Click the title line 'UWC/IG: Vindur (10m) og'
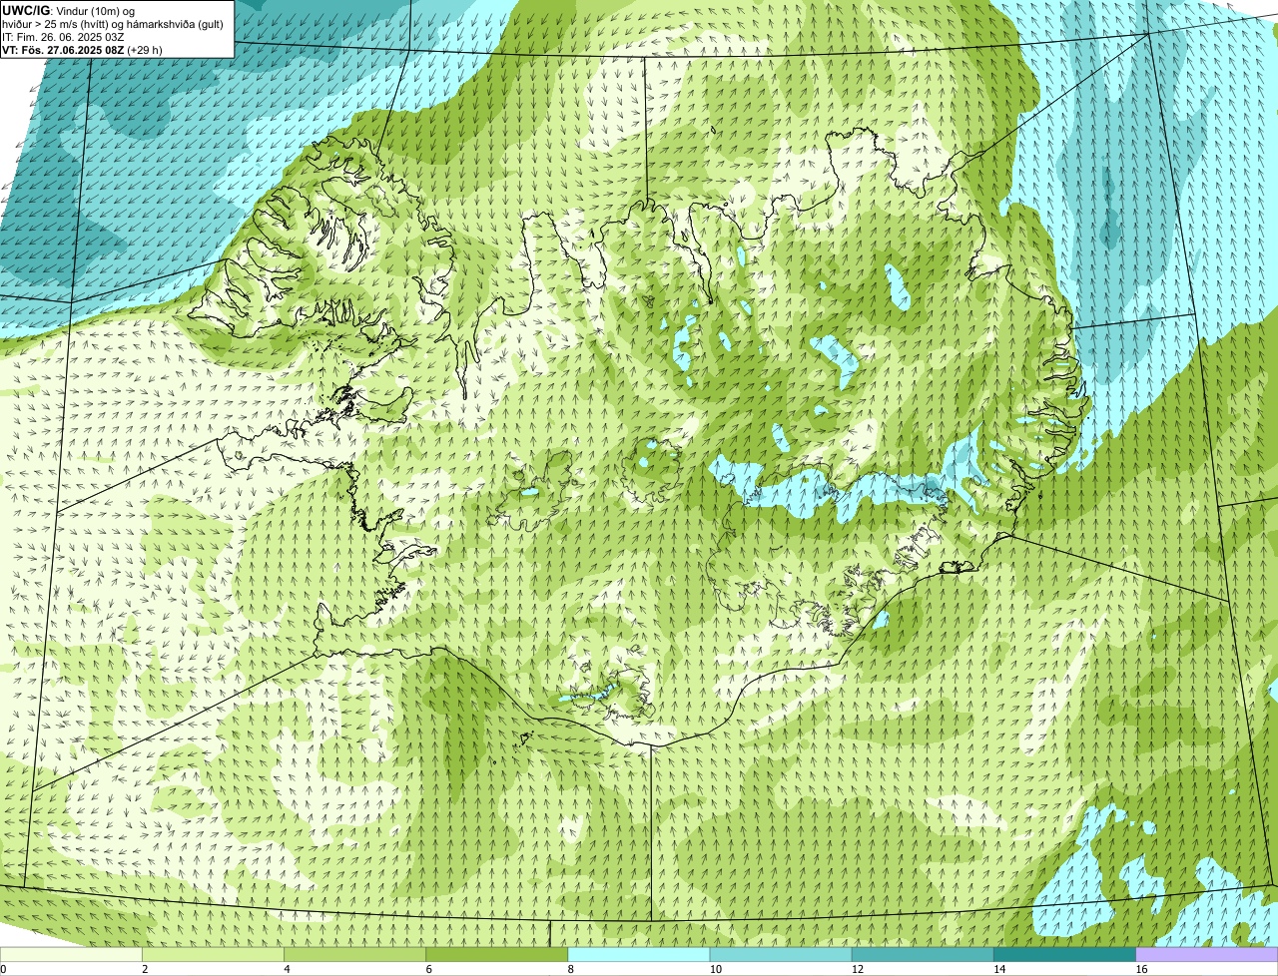The image size is (1278, 976). 69,10
